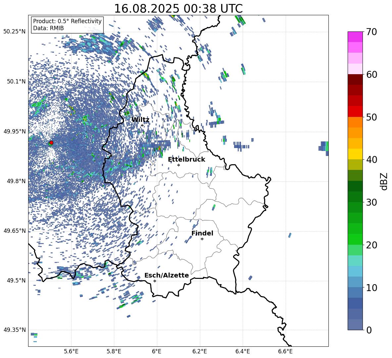Viewport: 392px width, 358px height.
Task: Click the cross marker below Wiltz
Action: click(142, 125)
